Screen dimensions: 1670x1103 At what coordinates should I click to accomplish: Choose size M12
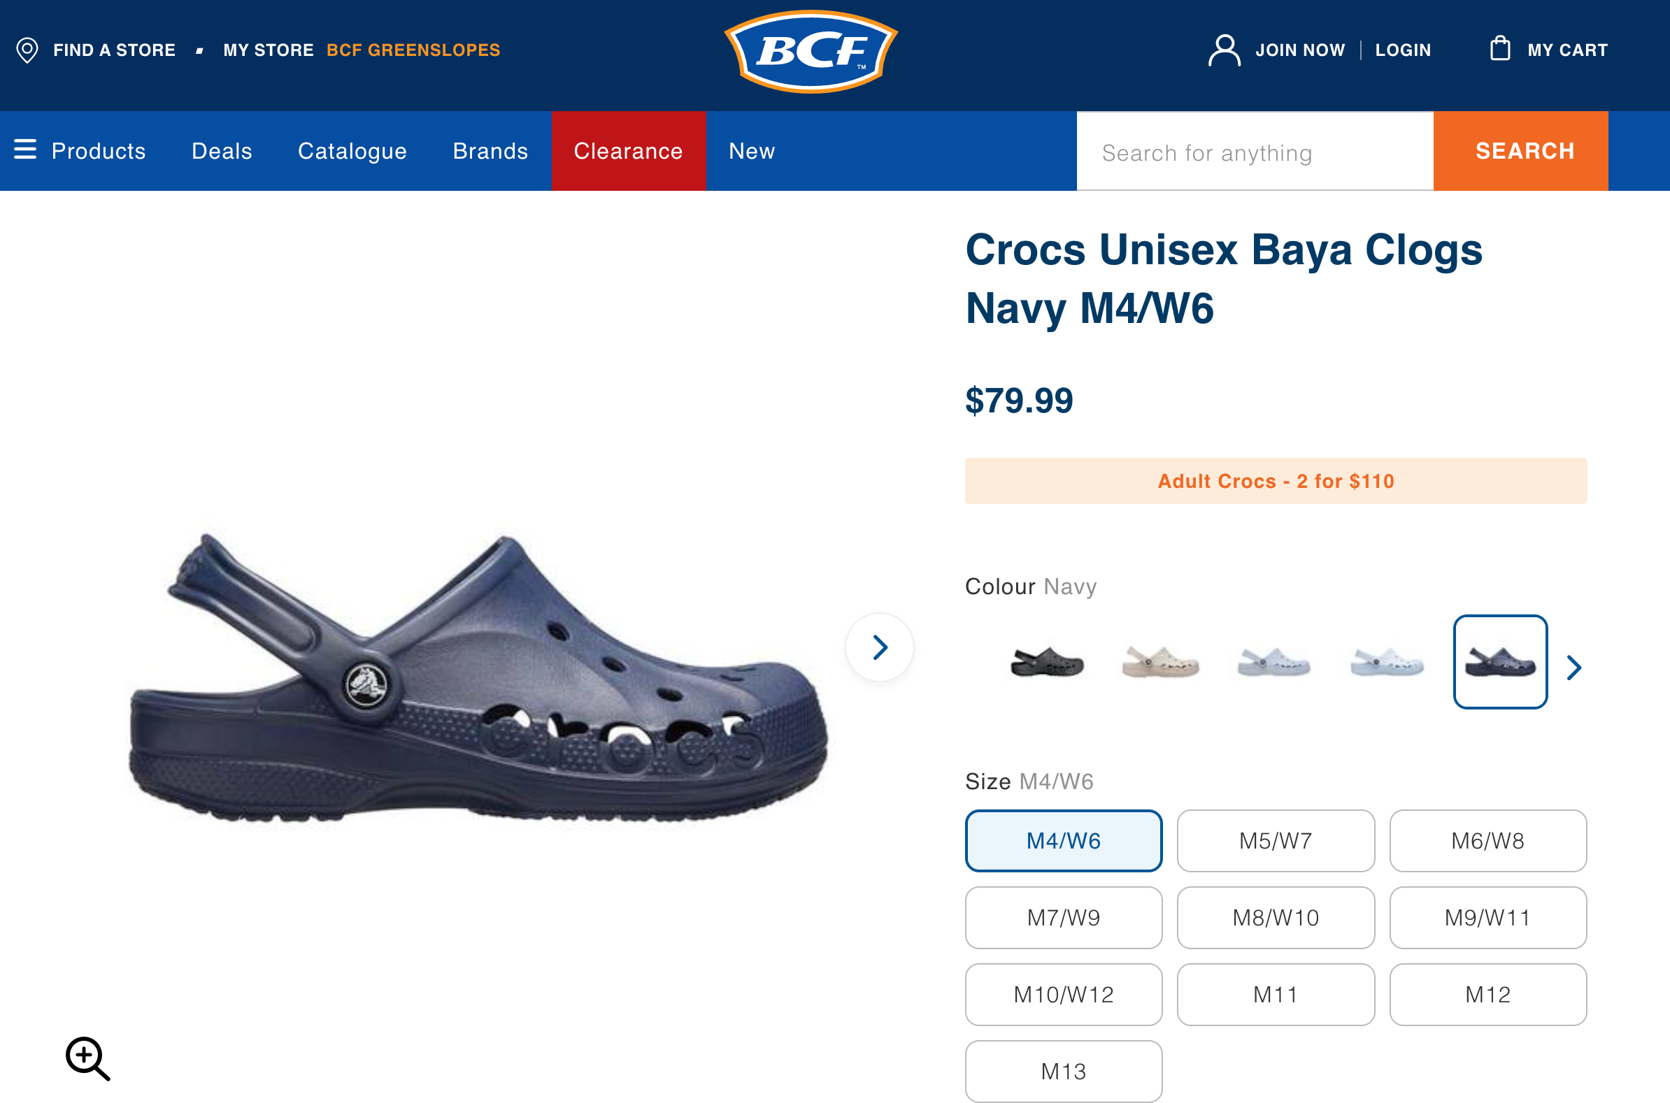pyautogui.click(x=1487, y=995)
